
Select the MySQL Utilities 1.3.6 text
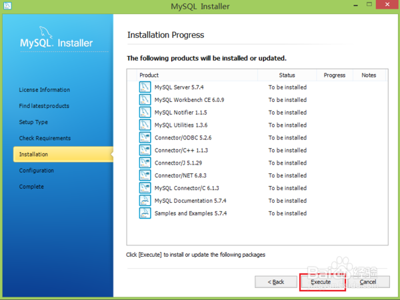pos(181,125)
